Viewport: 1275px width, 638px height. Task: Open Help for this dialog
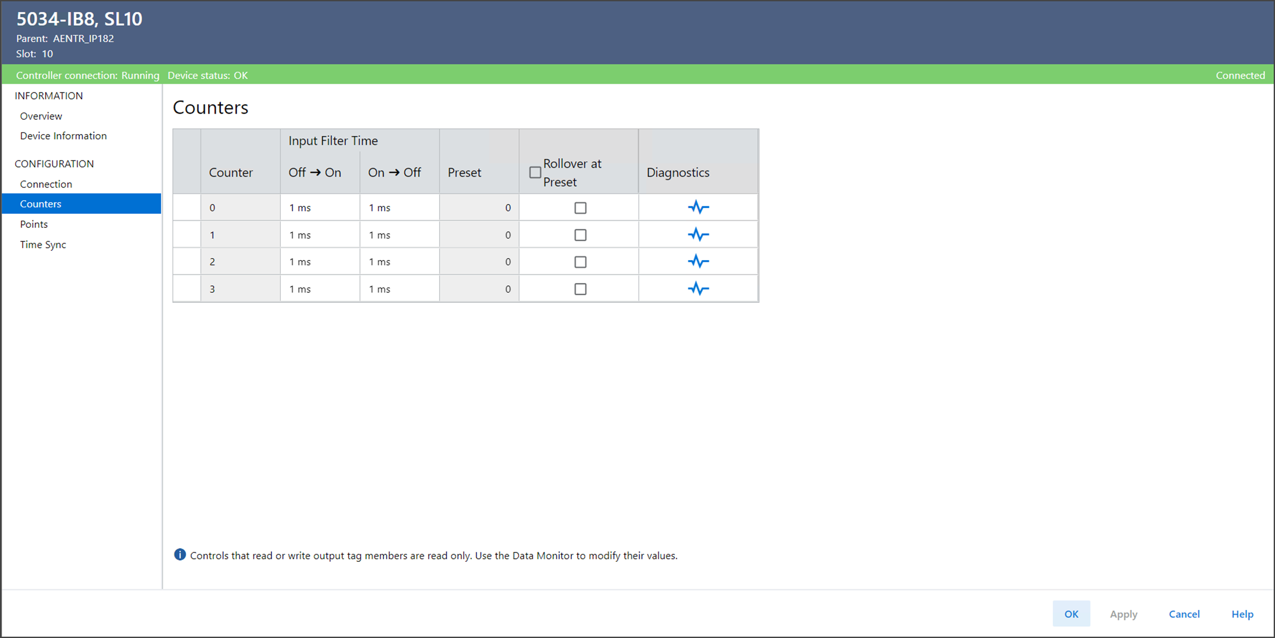point(1242,614)
